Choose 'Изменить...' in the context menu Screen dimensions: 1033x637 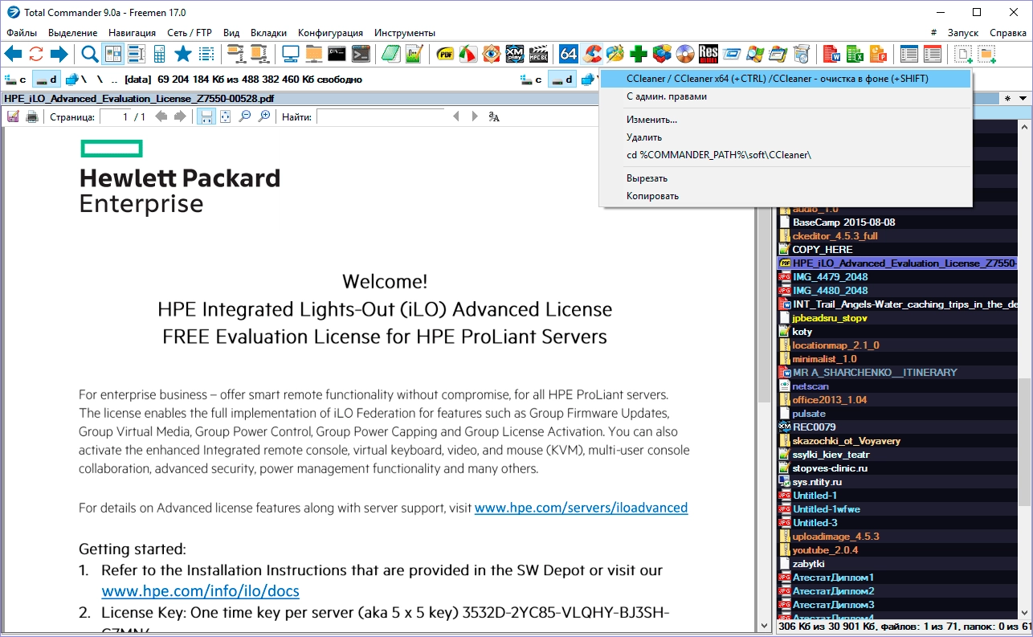pos(786,120)
